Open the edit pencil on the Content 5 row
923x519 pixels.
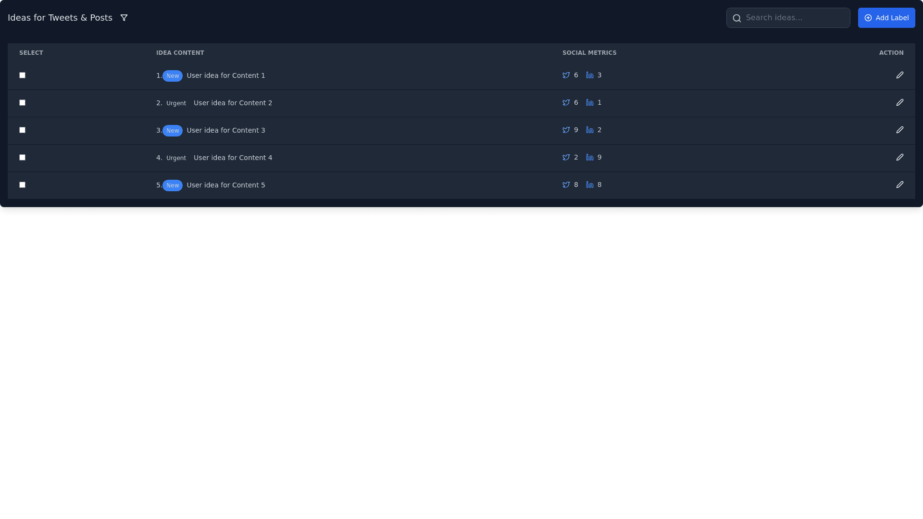coord(899,185)
